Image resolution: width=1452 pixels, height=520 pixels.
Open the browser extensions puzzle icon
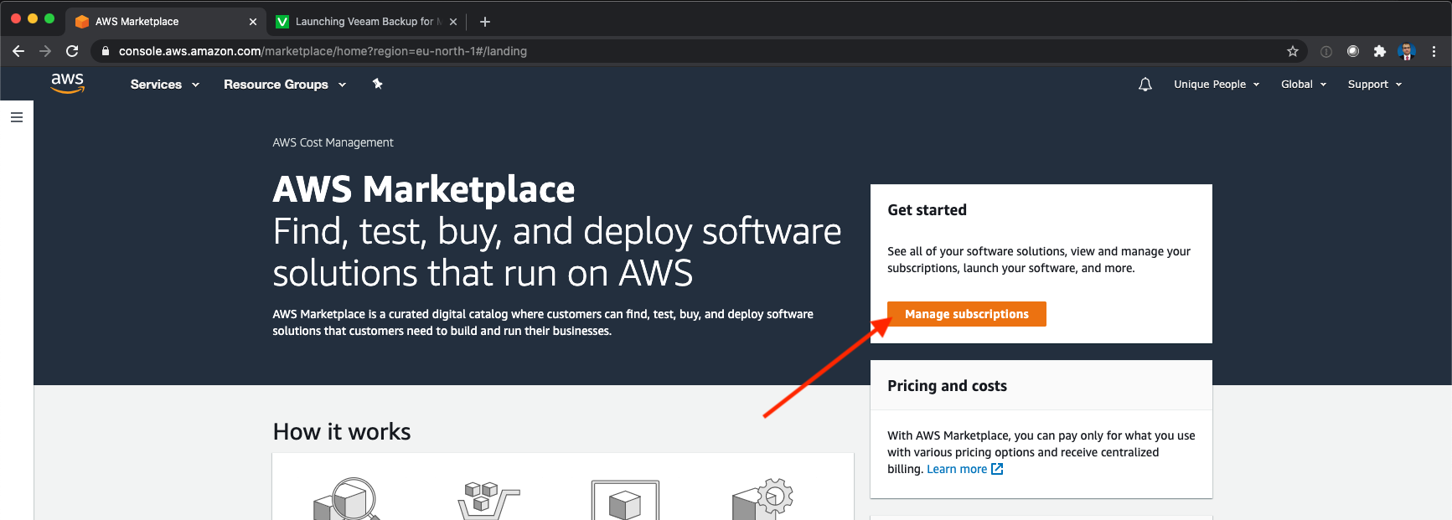coord(1380,51)
